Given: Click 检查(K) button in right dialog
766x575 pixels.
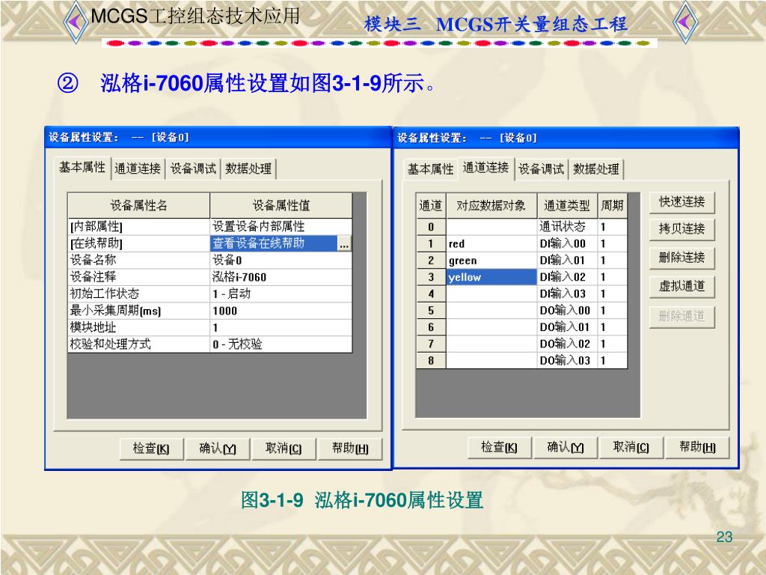Looking at the screenshot, I should 499,447.
